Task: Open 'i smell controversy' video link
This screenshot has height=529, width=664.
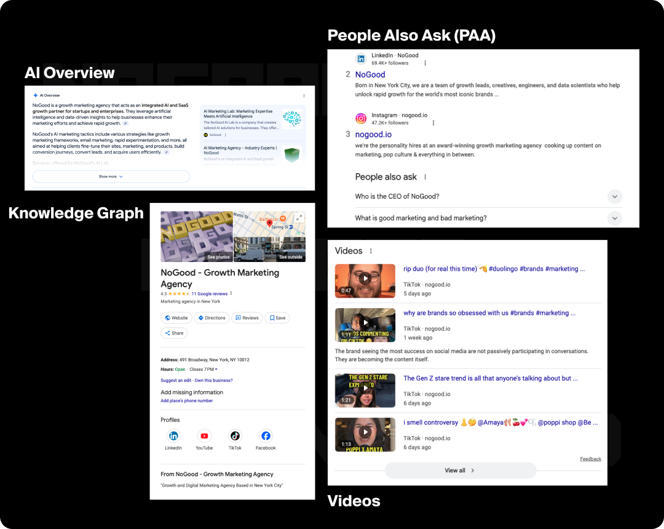Action: pyautogui.click(x=500, y=422)
